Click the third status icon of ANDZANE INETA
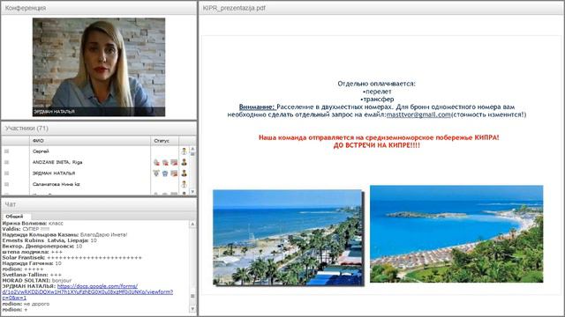The height and width of the screenshot is (317, 565). click(x=174, y=162)
